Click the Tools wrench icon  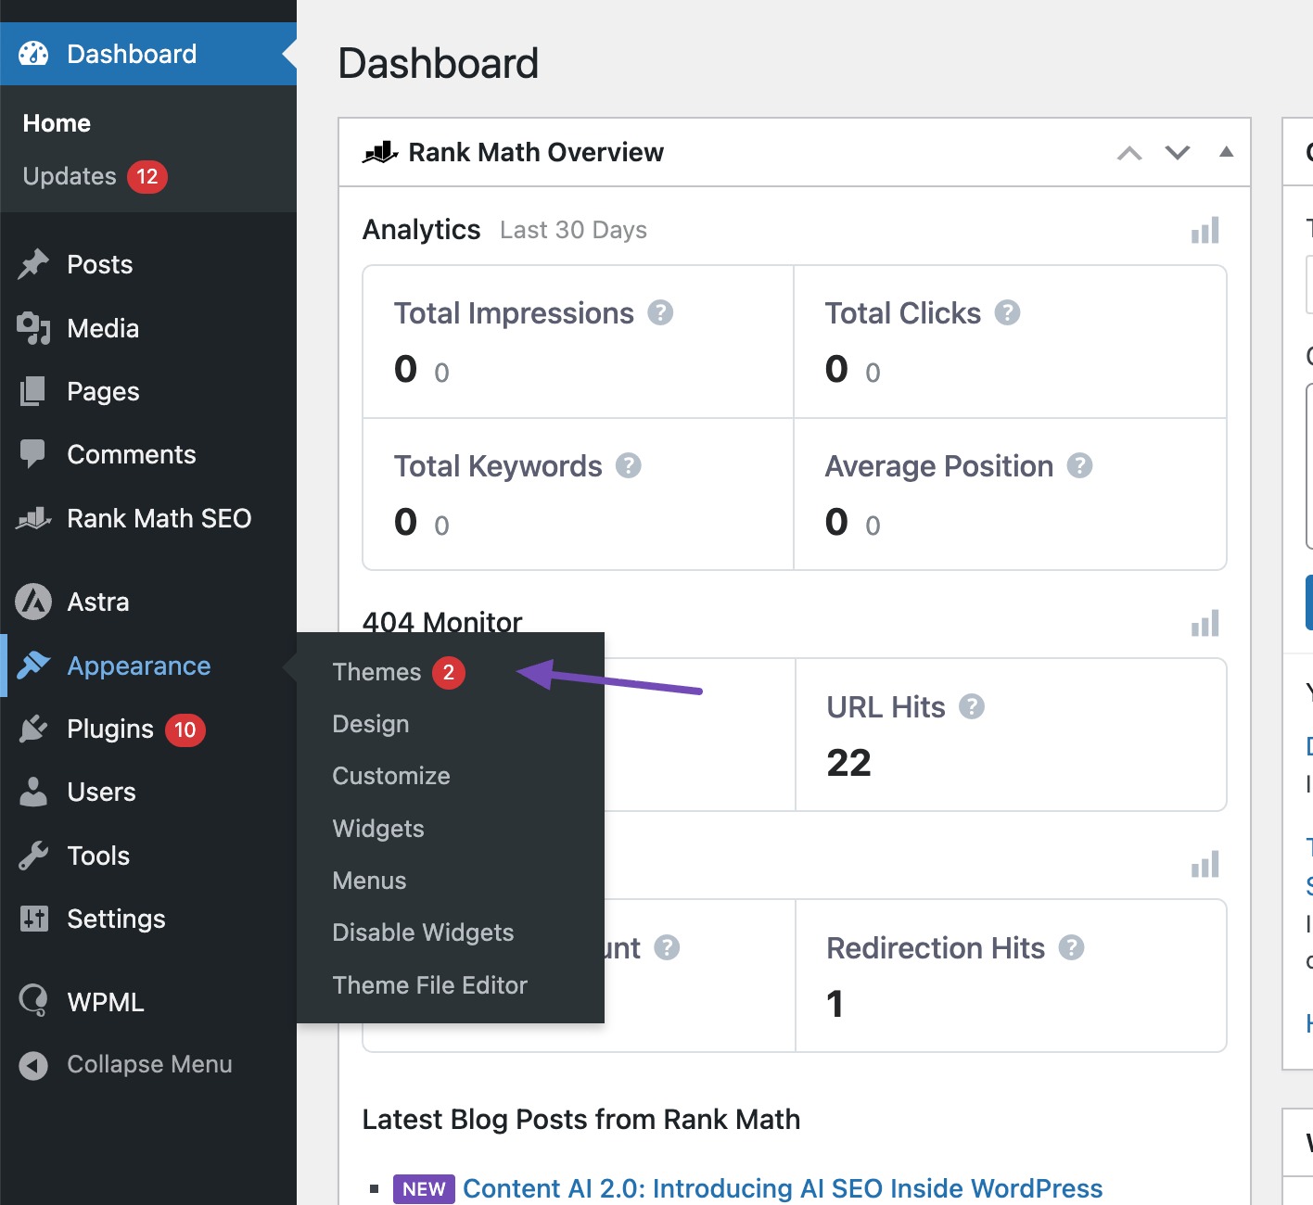coord(33,856)
